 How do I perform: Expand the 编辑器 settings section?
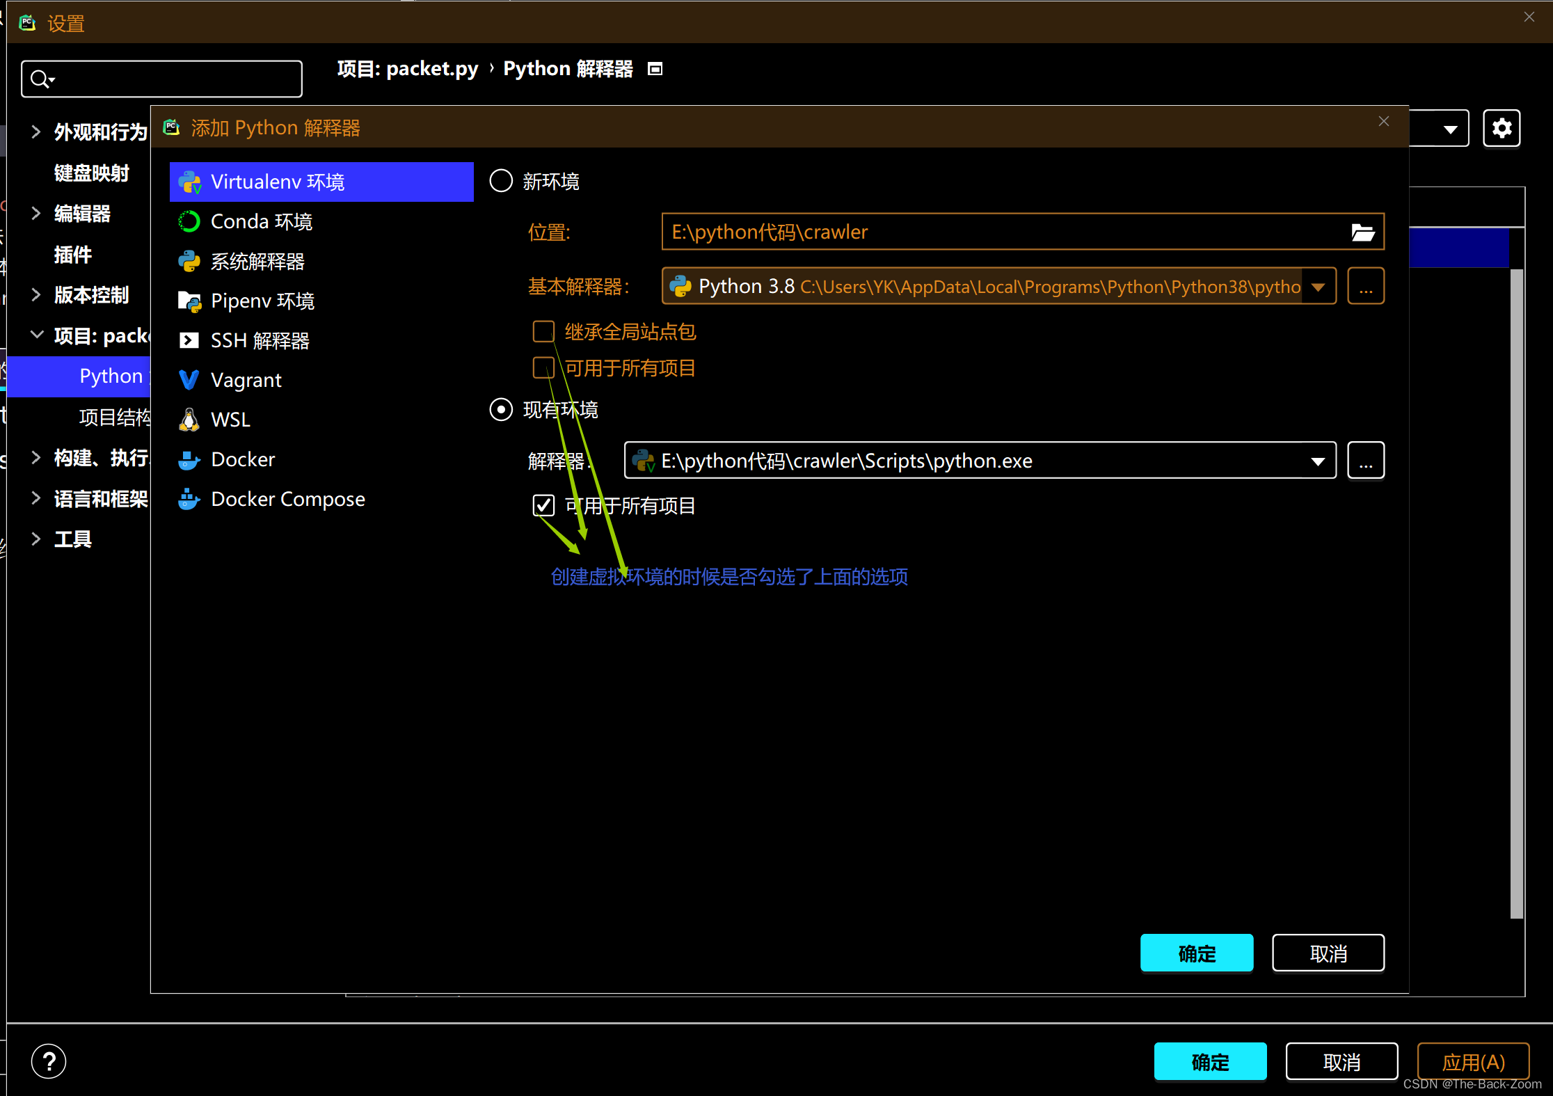click(x=36, y=213)
